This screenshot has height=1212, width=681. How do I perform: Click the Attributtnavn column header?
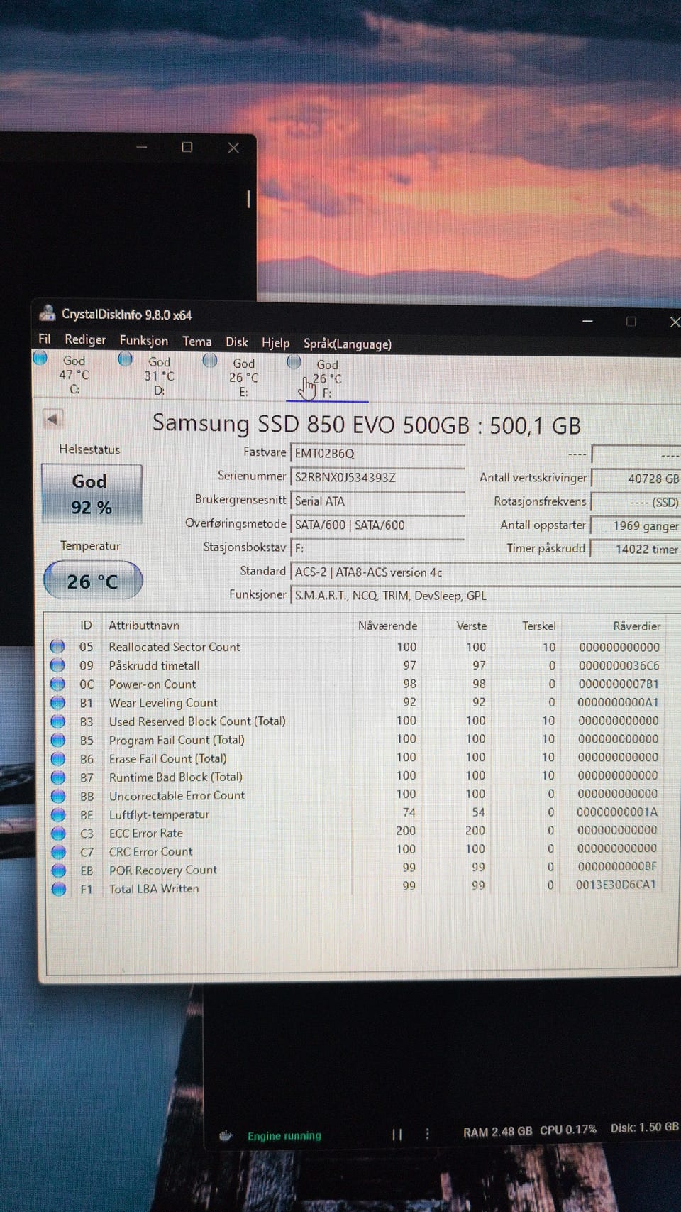[144, 625]
